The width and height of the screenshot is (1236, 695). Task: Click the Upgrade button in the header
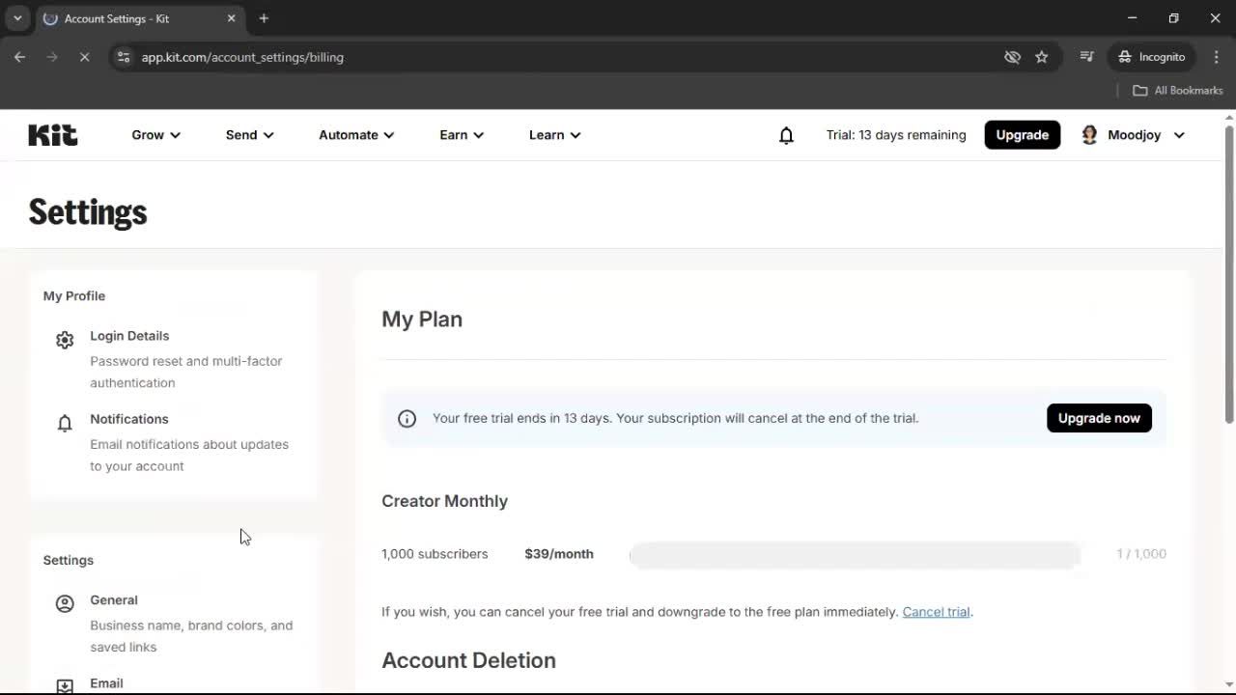coord(1022,134)
